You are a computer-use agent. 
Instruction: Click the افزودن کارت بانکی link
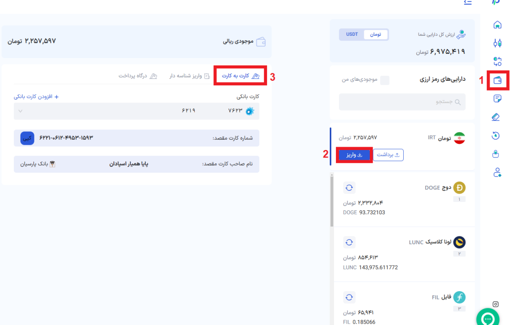click(36, 97)
